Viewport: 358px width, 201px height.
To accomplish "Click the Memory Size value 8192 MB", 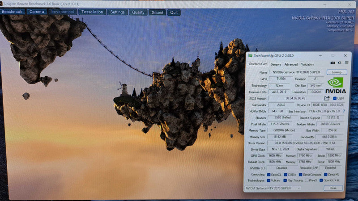I will (x=280, y=137).
